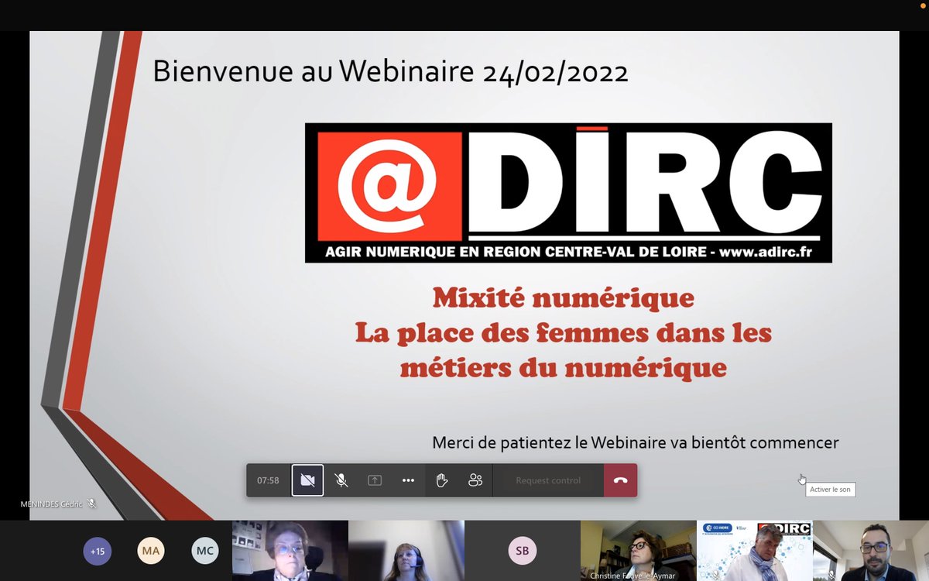This screenshot has width=929, height=581.
Task: Click the Mixité numérique heading text
Action: [x=564, y=297]
